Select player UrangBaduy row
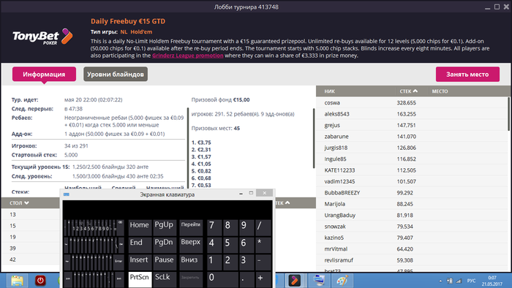The image size is (512, 288). point(411,215)
